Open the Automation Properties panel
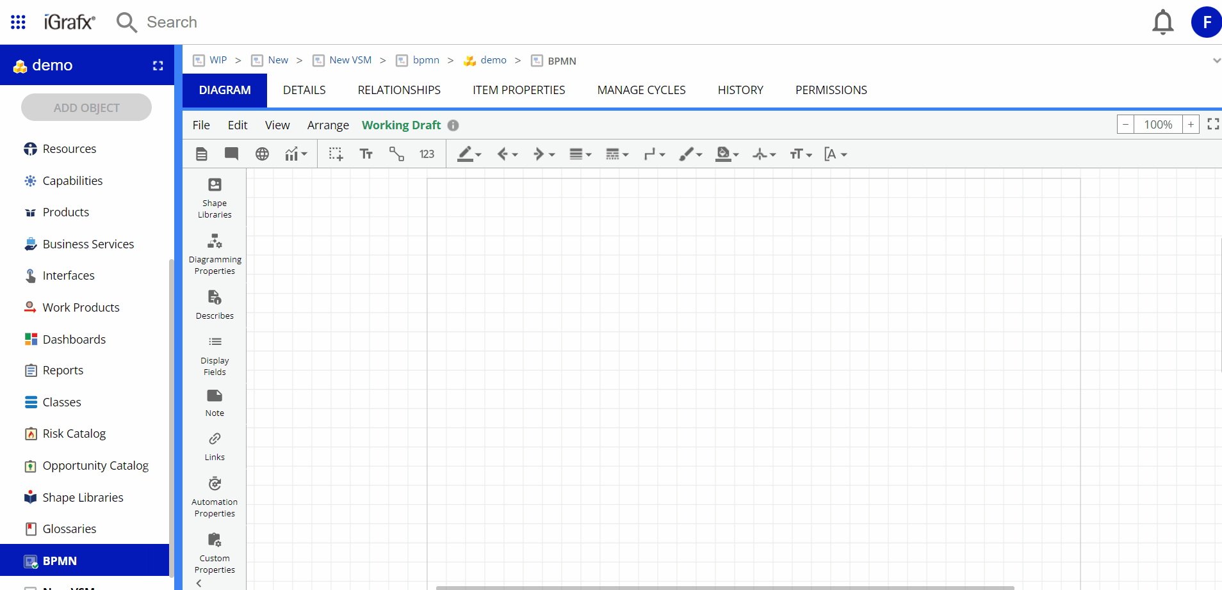The height and width of the screenshot is (590, 1222). (214, 496)
